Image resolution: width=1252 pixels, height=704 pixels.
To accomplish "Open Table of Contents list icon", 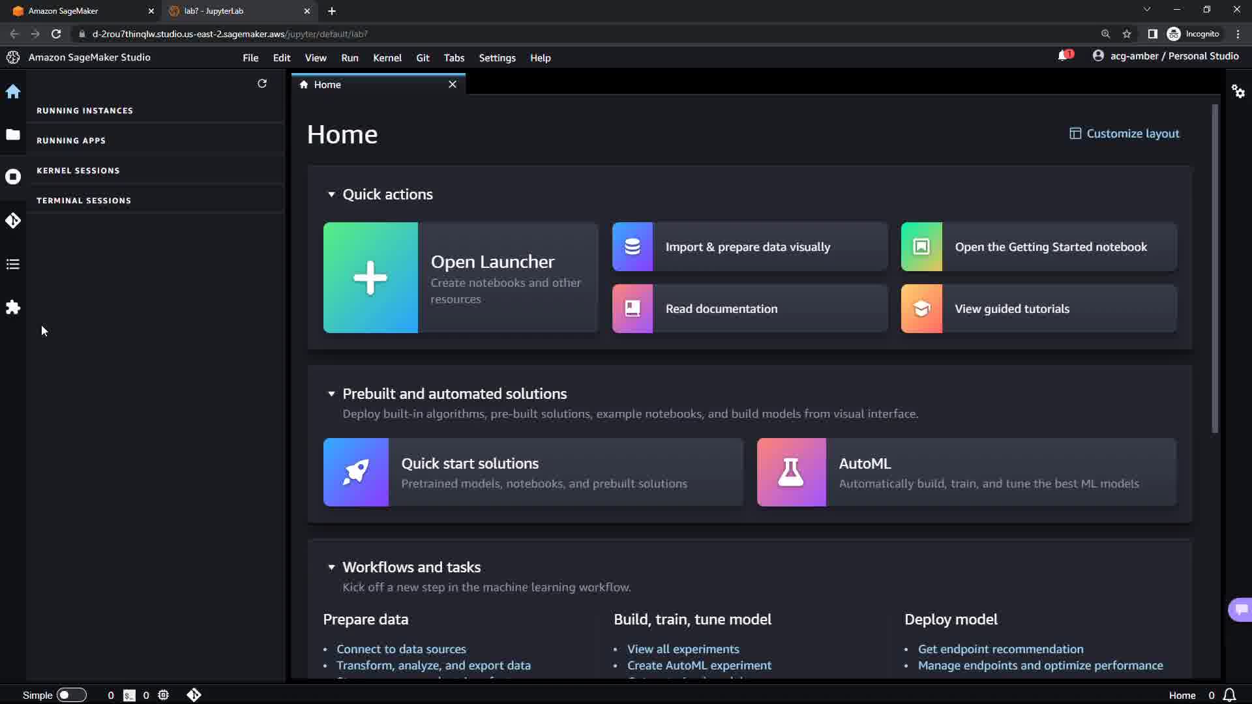I will point(13,264).
